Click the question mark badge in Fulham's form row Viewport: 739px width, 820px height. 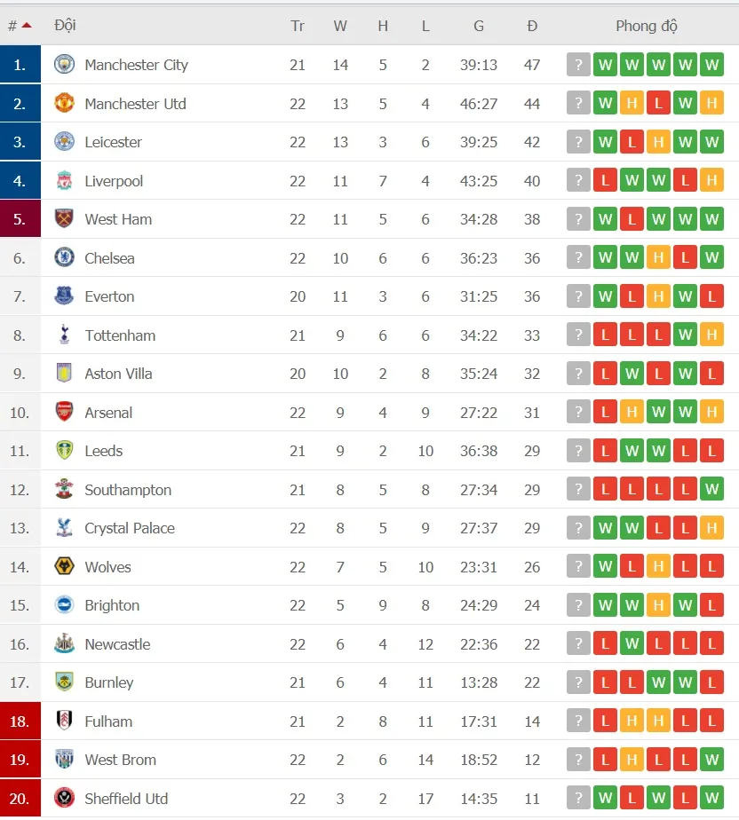[578, 721]
